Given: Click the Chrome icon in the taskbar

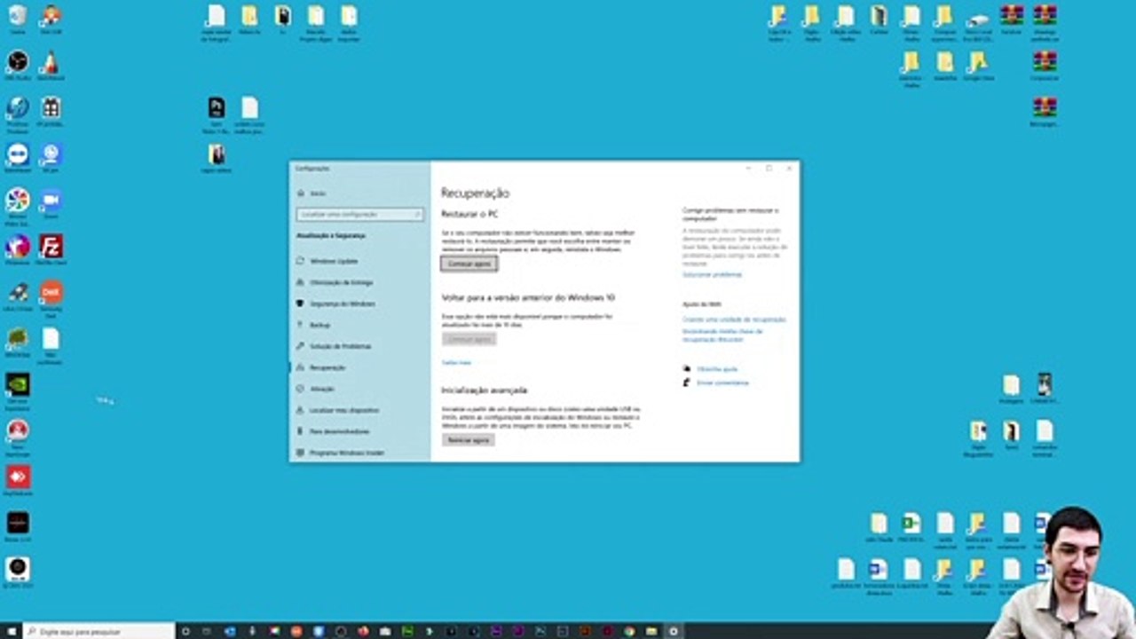Looking at the screenshot, I should point(629,631).
